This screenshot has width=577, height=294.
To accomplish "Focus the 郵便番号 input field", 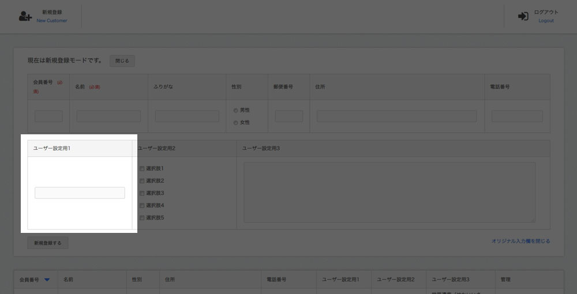I will (x=289, y=116).
